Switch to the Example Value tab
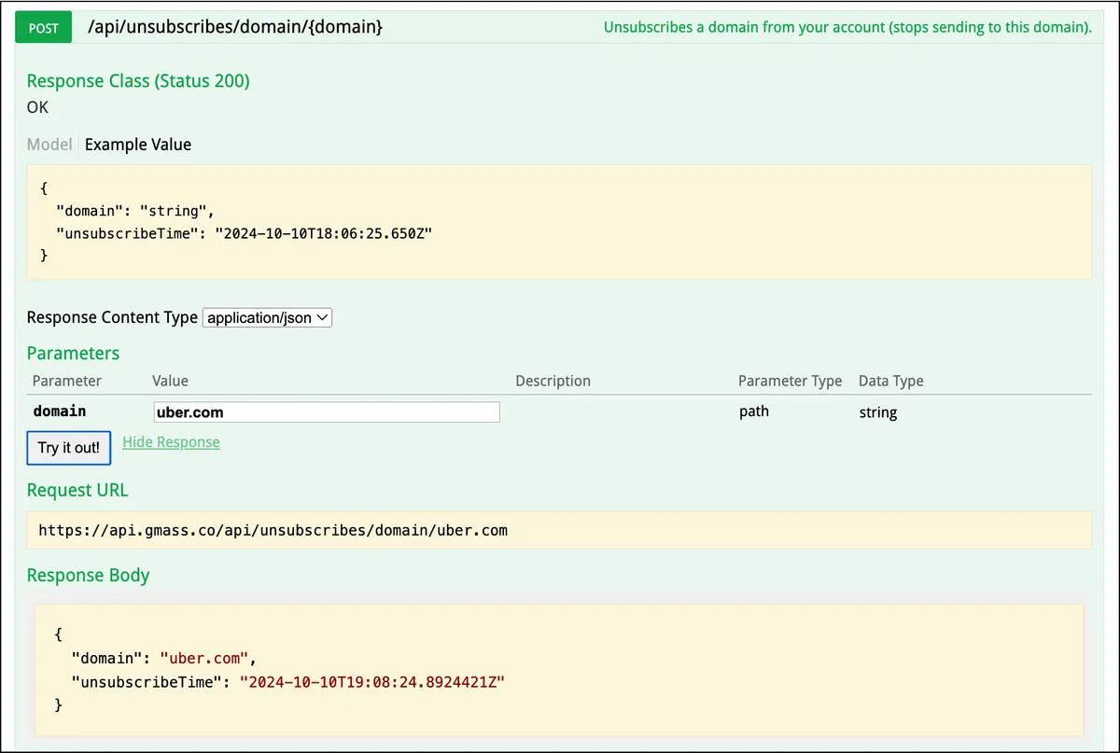This screenshot has width=1120, height=753. point(138,145)
